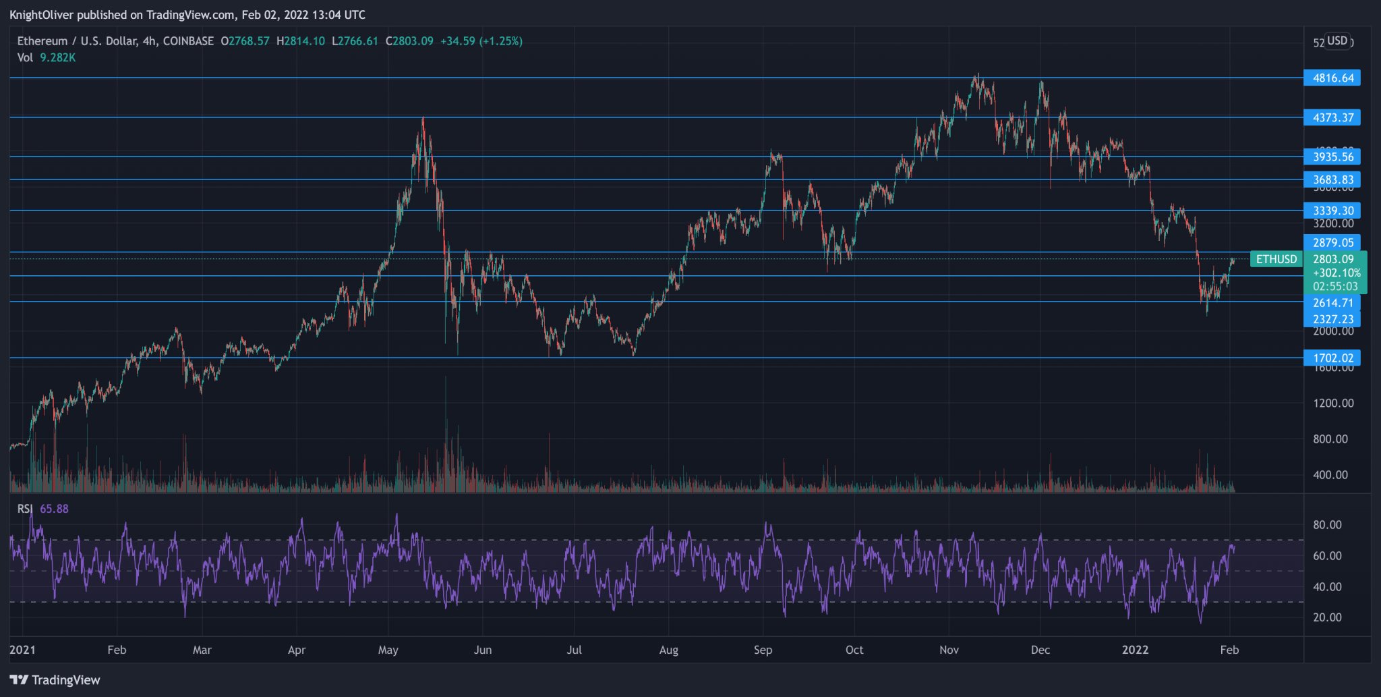Select the RSI indicator label in the lower pane
The width and height of the screenshot is (1381, 697).
tap(25, 509)
